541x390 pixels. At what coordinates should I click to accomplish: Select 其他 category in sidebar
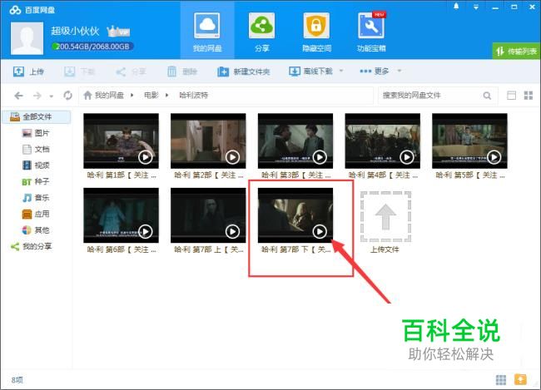(36, 230)
